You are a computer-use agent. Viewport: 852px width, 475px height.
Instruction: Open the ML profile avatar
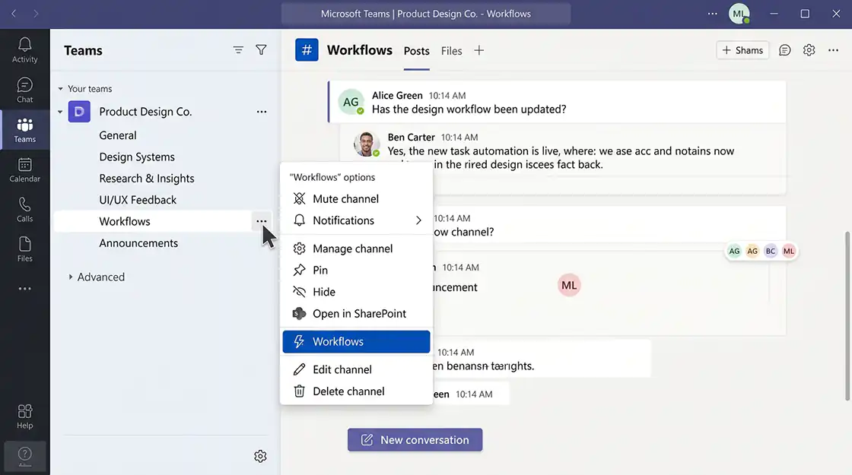[739, 14]
